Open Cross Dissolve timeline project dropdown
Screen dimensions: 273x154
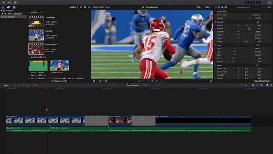coord(134,85)
